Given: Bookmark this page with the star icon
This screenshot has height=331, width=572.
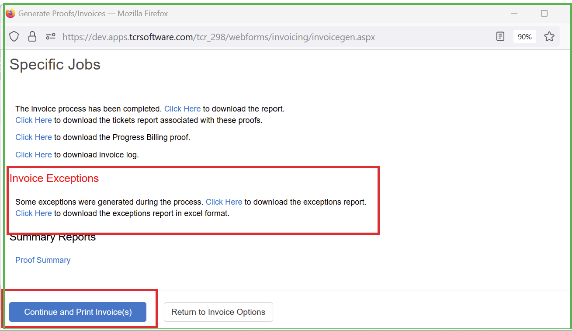Looking at the screenshot, I should tap(549, 37).
